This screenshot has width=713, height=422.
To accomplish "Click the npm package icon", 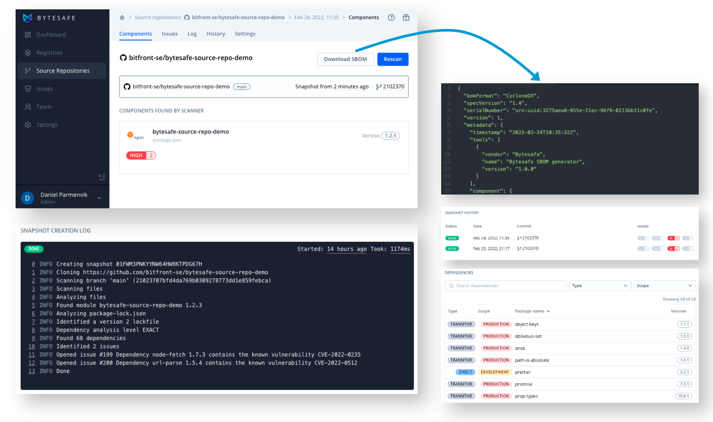I will 131,134.
